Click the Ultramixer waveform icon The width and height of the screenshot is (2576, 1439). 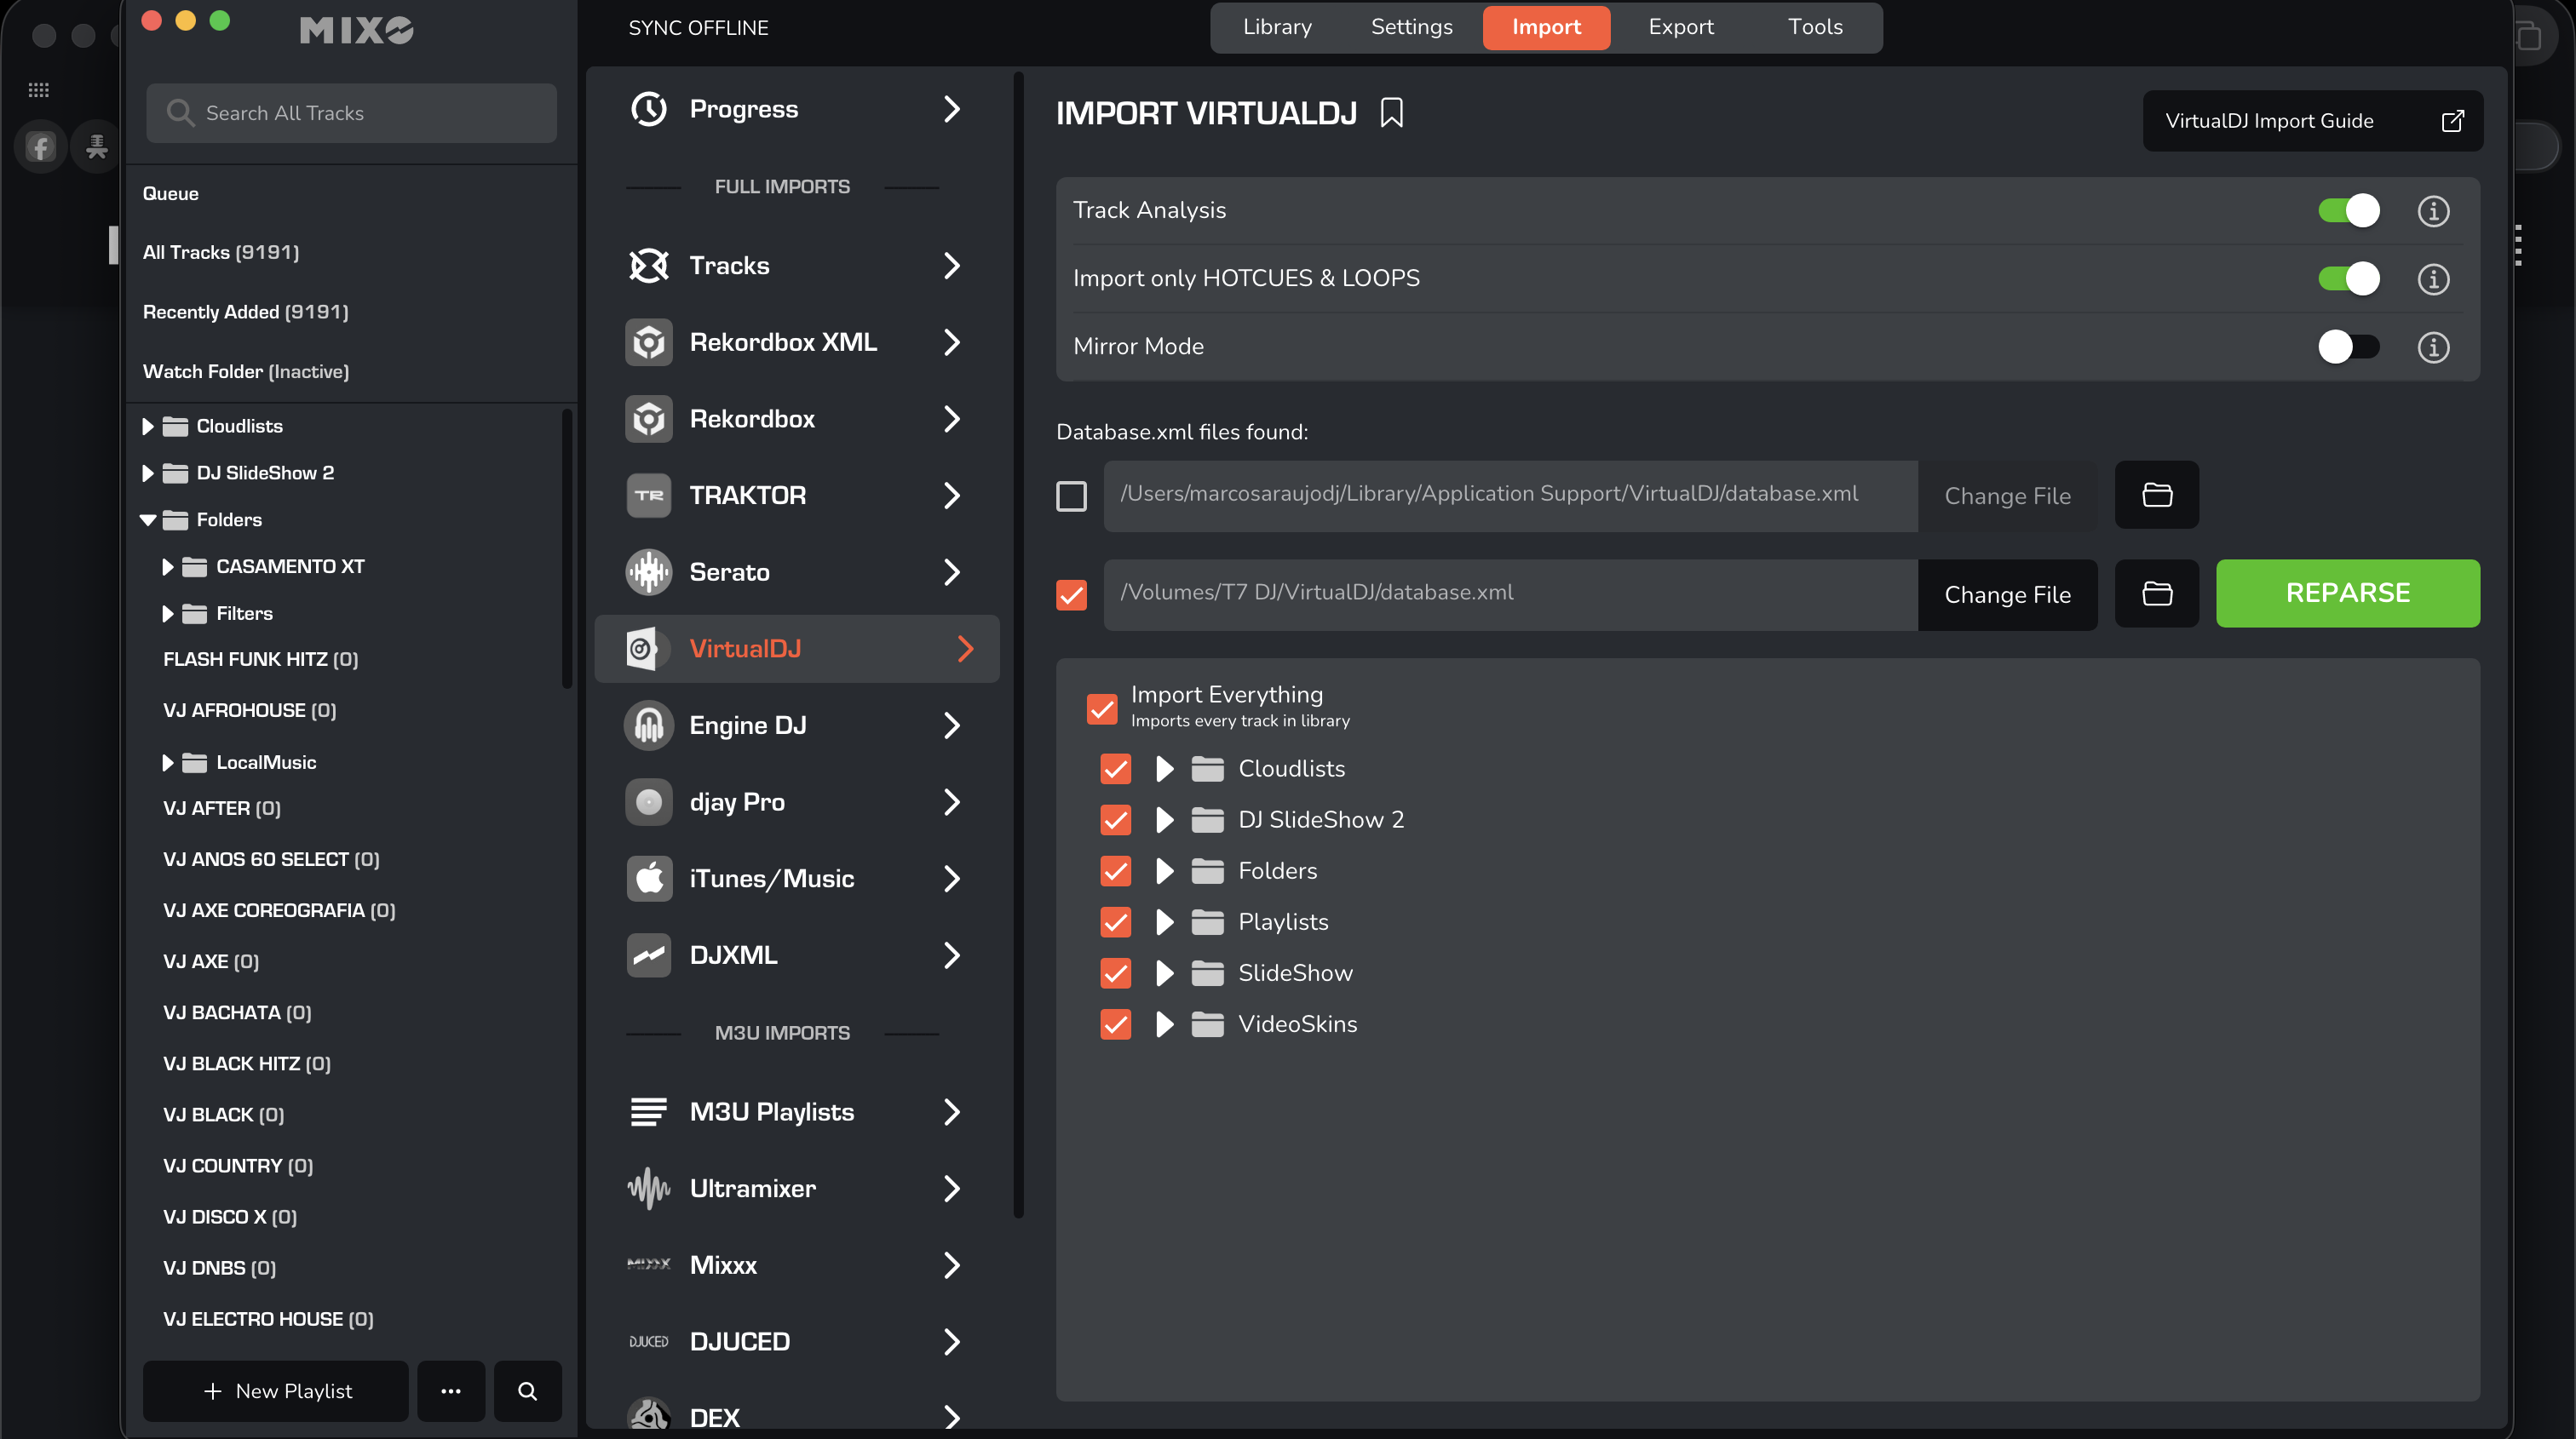pos(649,1190)
